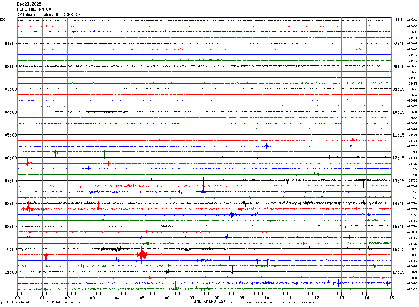This screenshot has height=307, width=419.
Task: Click the traces clipped footnote text
Action: (x=271, y=302)
